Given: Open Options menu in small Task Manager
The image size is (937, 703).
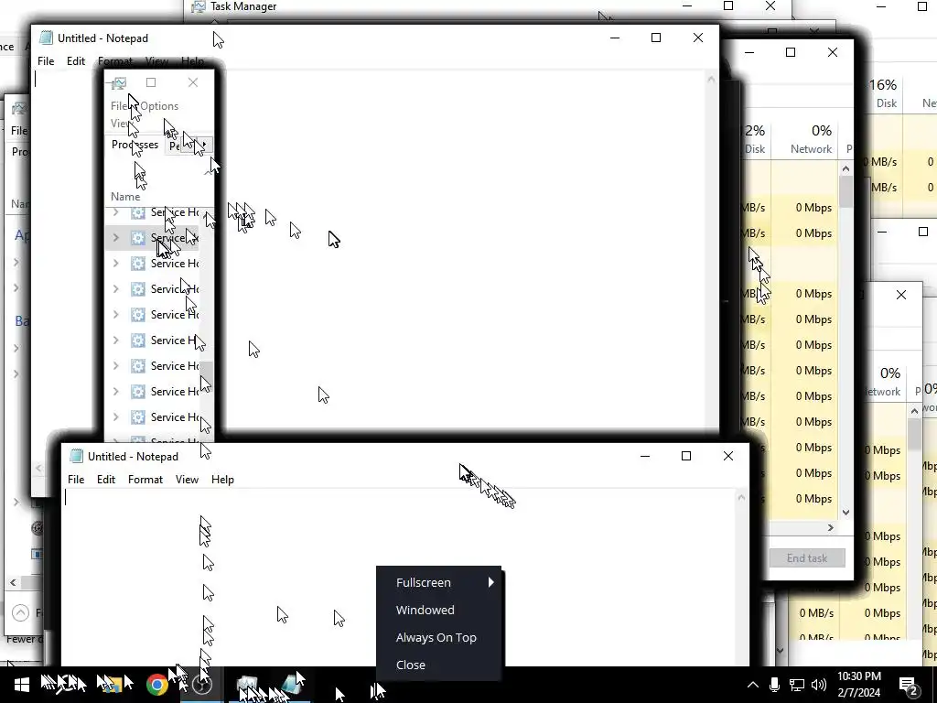Looking at the screenshot, I should 159,106.
